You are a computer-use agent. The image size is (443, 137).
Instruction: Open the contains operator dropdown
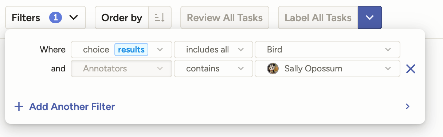213,68
